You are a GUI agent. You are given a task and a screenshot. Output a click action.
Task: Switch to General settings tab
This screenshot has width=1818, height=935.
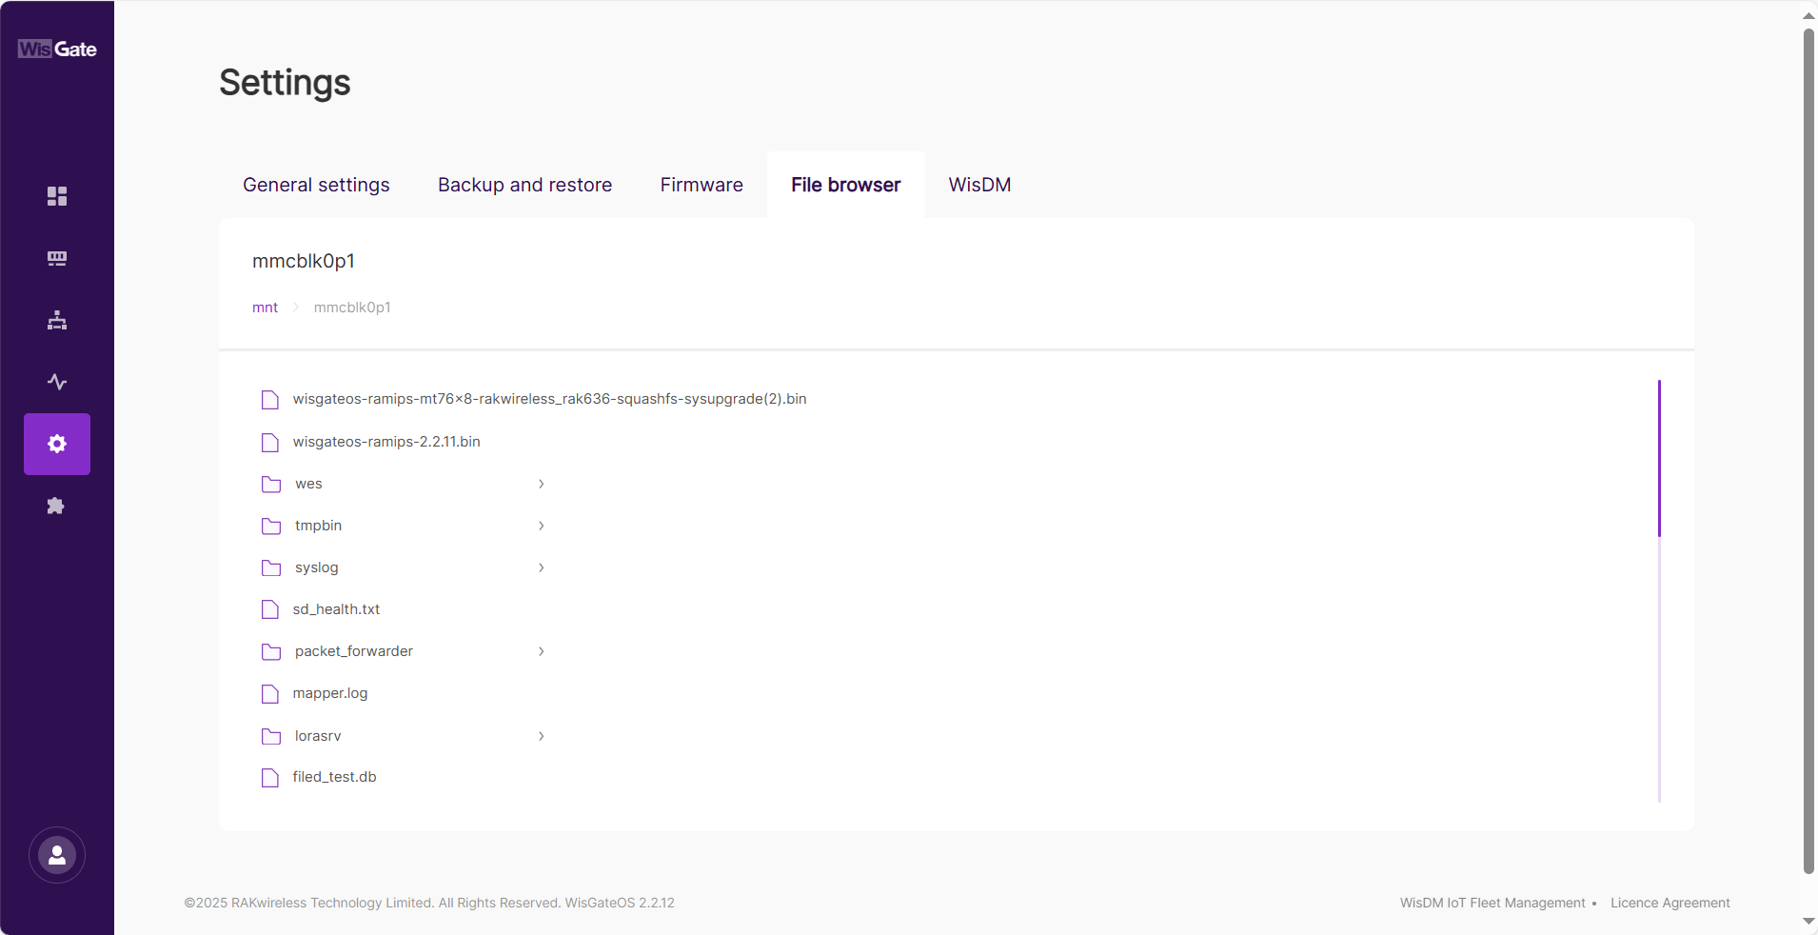(316, 185)
